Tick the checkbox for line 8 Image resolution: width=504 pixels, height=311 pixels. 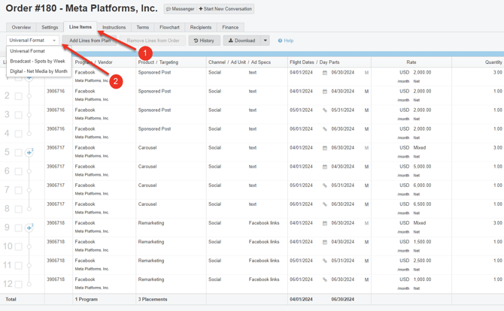pyautogui.click(x=19, y=209)
